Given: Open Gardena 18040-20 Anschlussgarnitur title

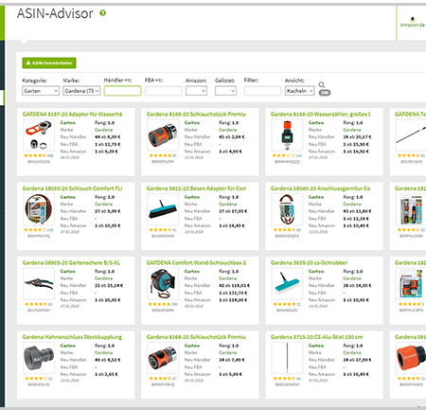Looking at the screenshot, I should pos(321,188).
